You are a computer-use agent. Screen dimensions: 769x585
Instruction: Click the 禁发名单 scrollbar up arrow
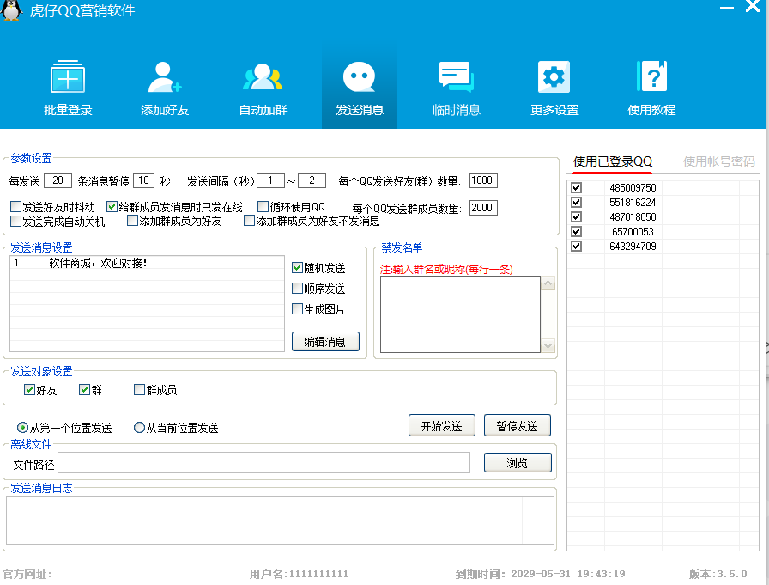click(x=548, y=283)
